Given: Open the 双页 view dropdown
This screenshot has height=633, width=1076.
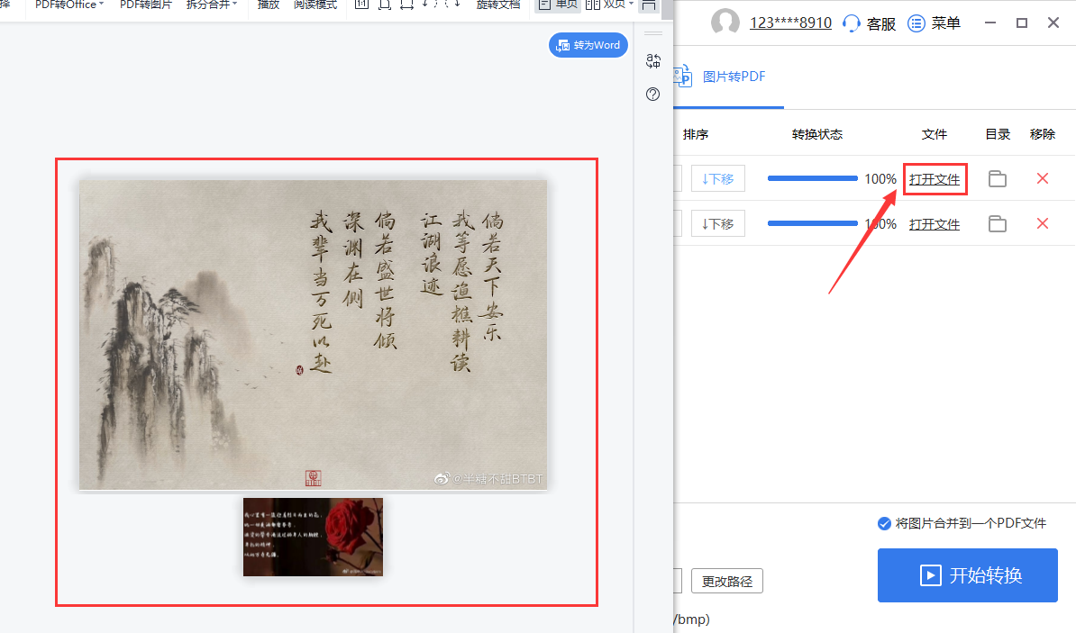Looking at the screenshot, I should (x=609, y=5).
